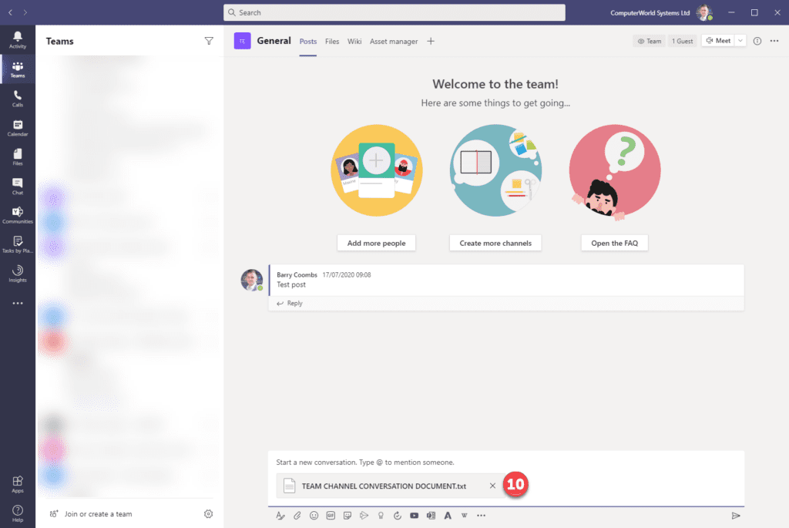Show more apps ellipsis in sidebar
Viewport: 789px width, 528px height.
(18, 303)
